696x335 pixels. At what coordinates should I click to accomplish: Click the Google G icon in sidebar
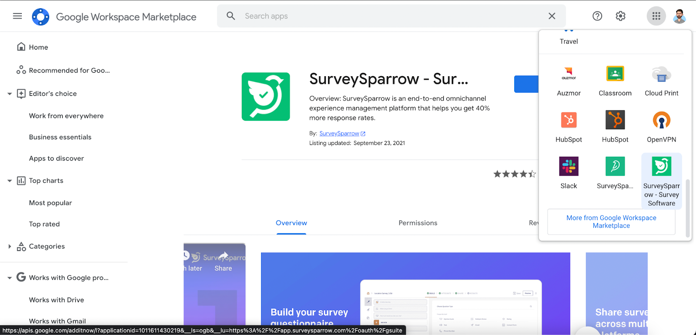(x=21, y=277)
